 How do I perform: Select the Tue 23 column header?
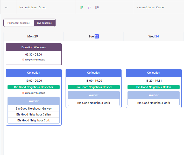[94, 36]
